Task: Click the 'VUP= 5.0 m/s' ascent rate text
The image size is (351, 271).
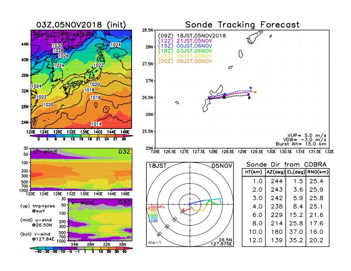Action: tap(307, 135)
